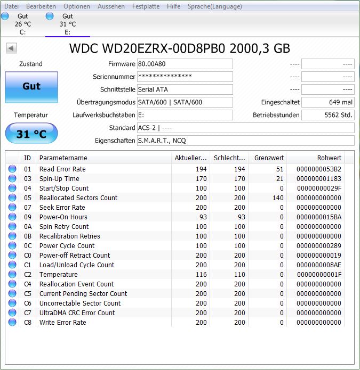
Task: Click raw value 0000000053B2
Action: [x=319, y=169]
